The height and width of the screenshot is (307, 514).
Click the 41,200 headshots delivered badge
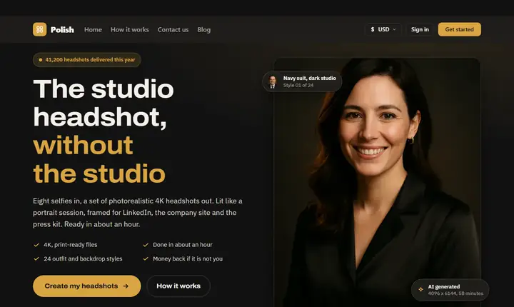[x=87, y=60]
